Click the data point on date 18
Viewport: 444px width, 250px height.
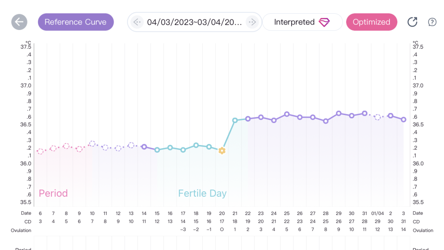pos(196,145)
